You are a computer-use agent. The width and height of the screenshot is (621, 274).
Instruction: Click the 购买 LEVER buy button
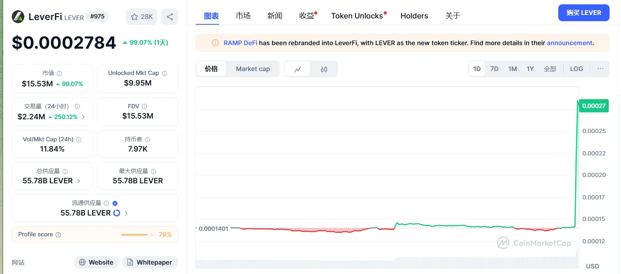click(x=583, y=13)
